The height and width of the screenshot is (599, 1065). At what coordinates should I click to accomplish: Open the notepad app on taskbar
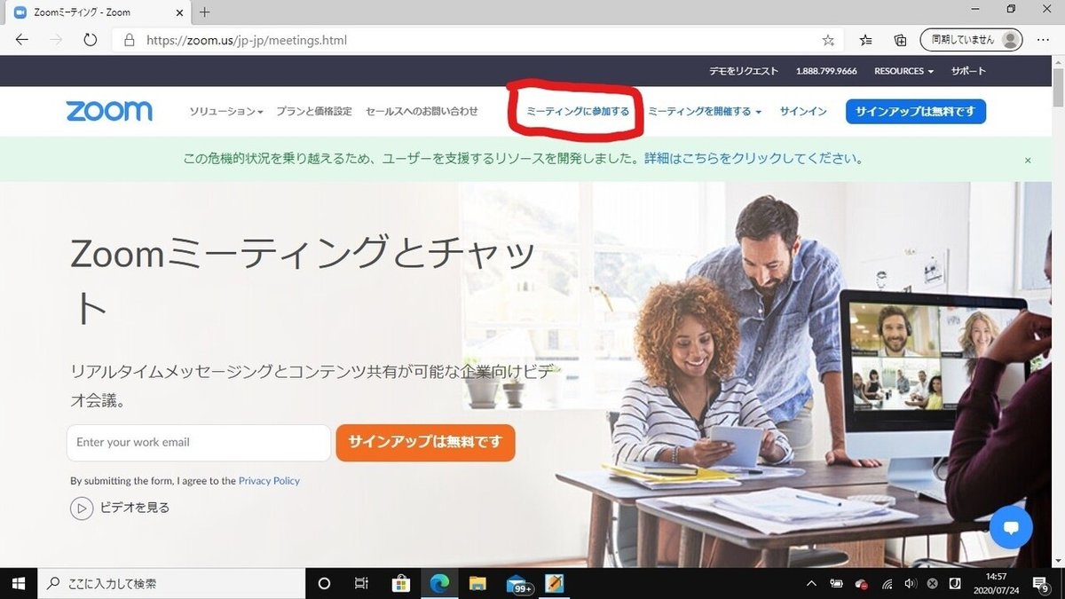point(555,583)
